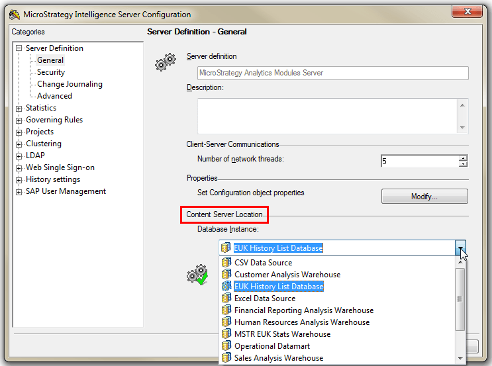Select General under Server Definition
This screenshot has height=366, width=492.
50,60
